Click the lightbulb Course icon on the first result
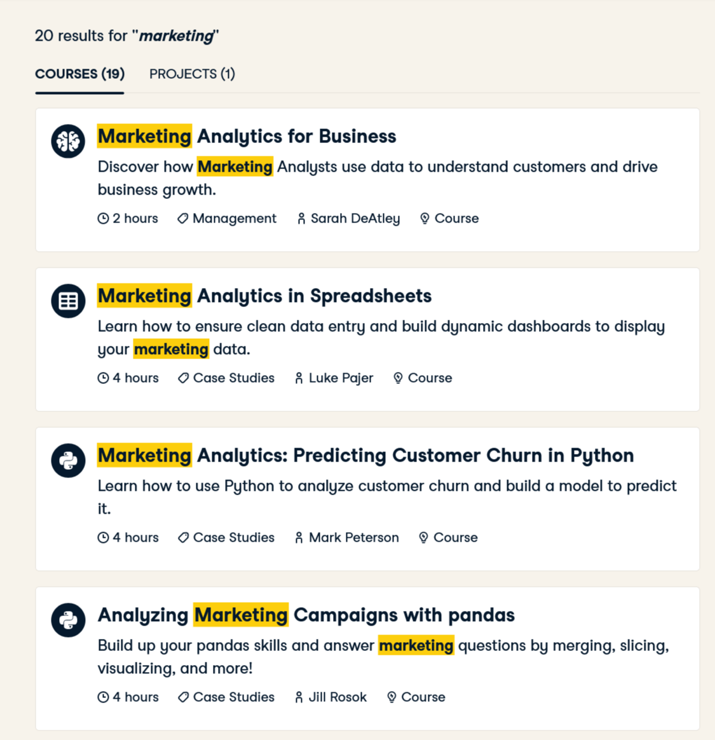This screenshot has height=740, width=715. [424, 218]
